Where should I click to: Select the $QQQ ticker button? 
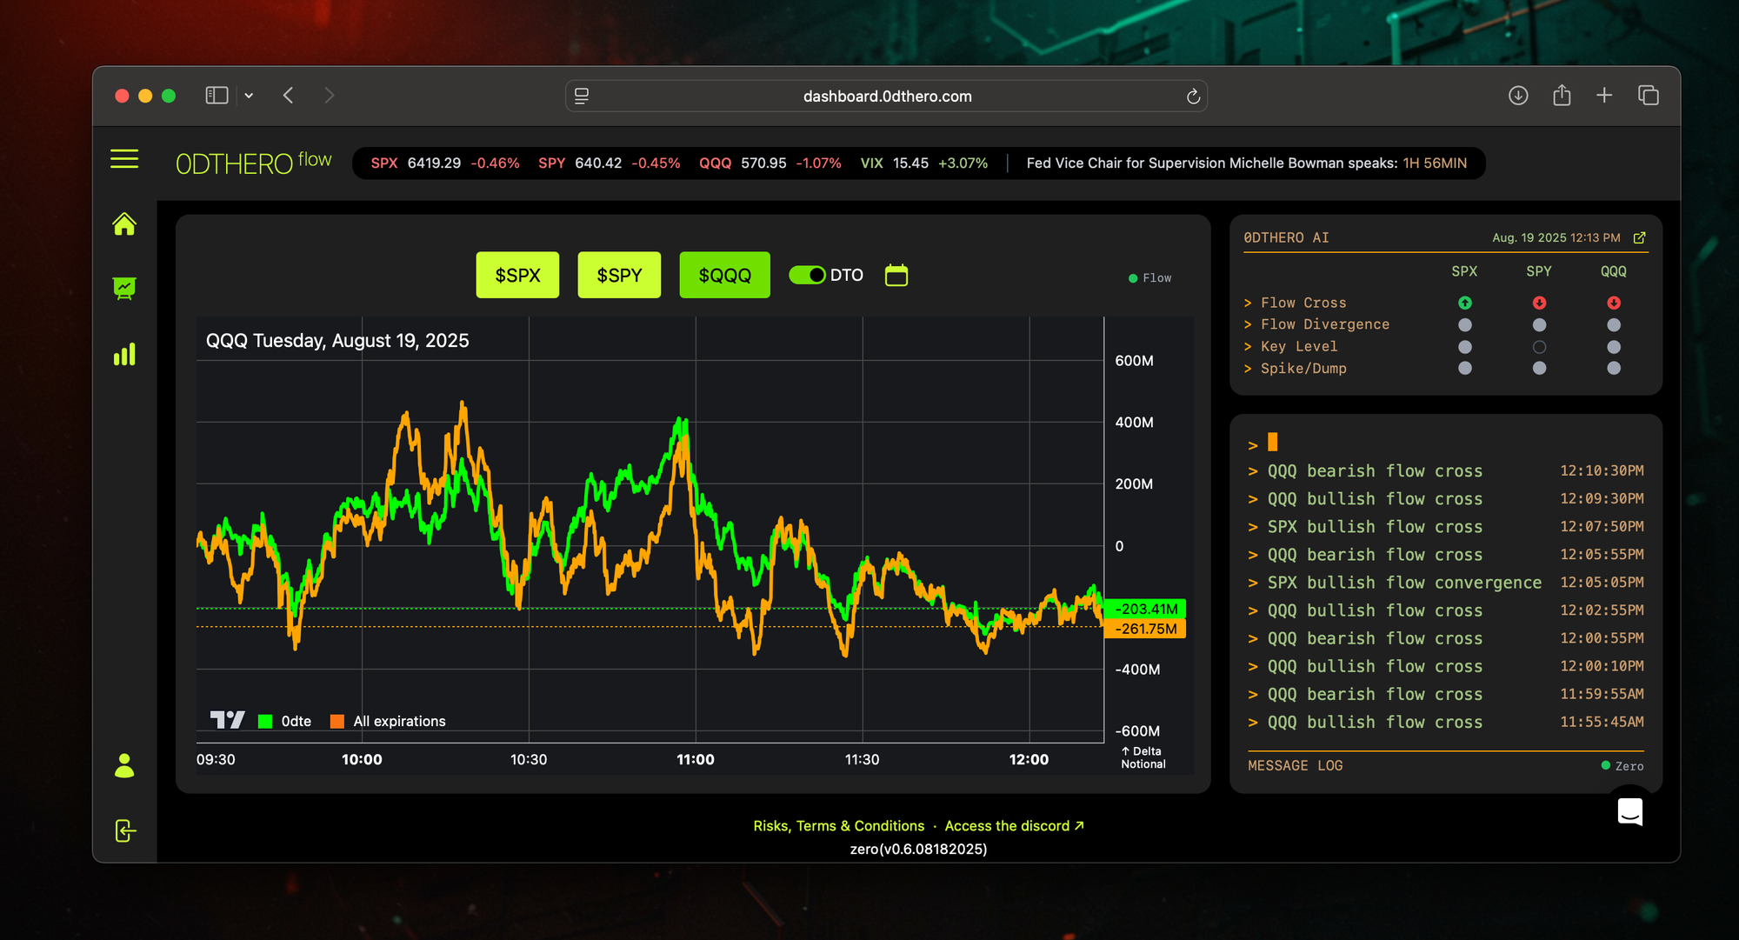click(x=724, y=275)
